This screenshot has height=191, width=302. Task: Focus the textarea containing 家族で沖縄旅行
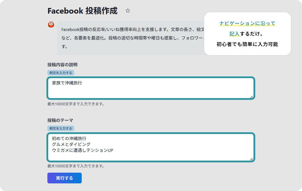pos(151,88)
